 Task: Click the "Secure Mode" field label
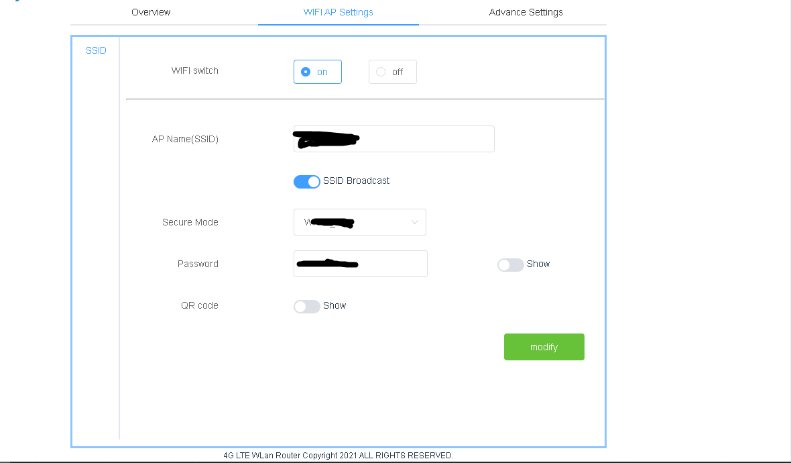click(190, 222)
